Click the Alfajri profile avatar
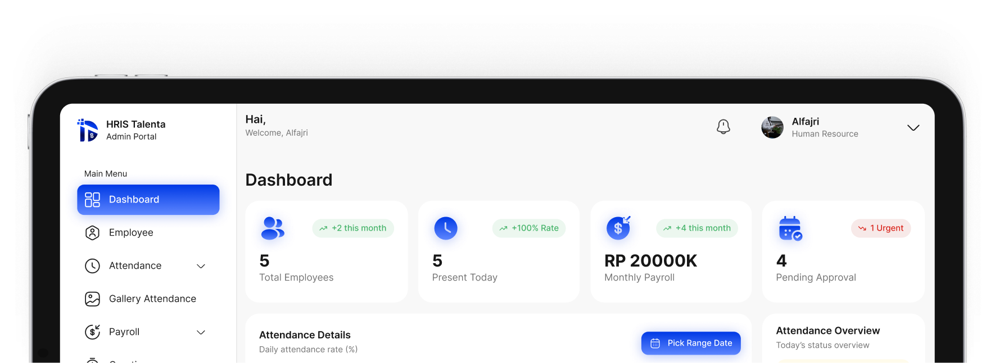Image resolution: width=995 pixels, height=363 pixels. click(772, 127)
